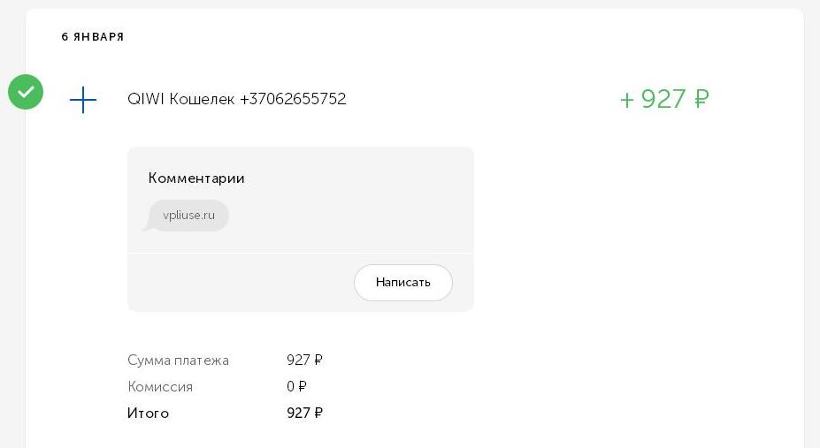Image resolution: width=820 pixels, height=448 pixels.
Task: Click the Комиссия label
Action: coord(160,387)
